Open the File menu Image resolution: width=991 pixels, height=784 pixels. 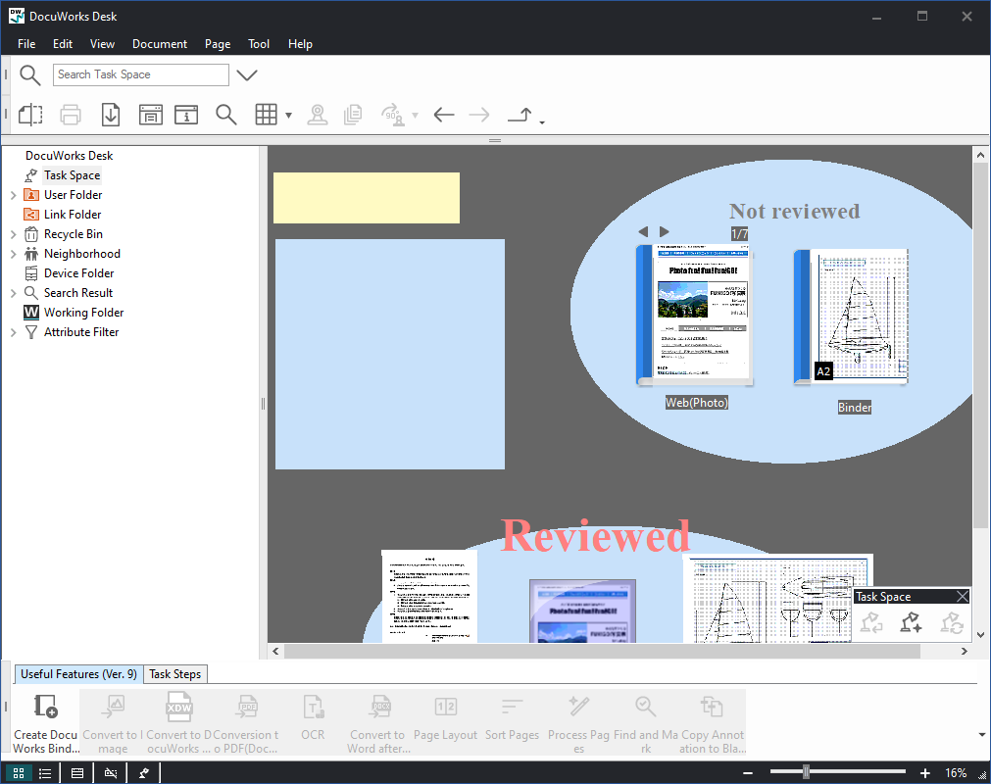point(26,44)
